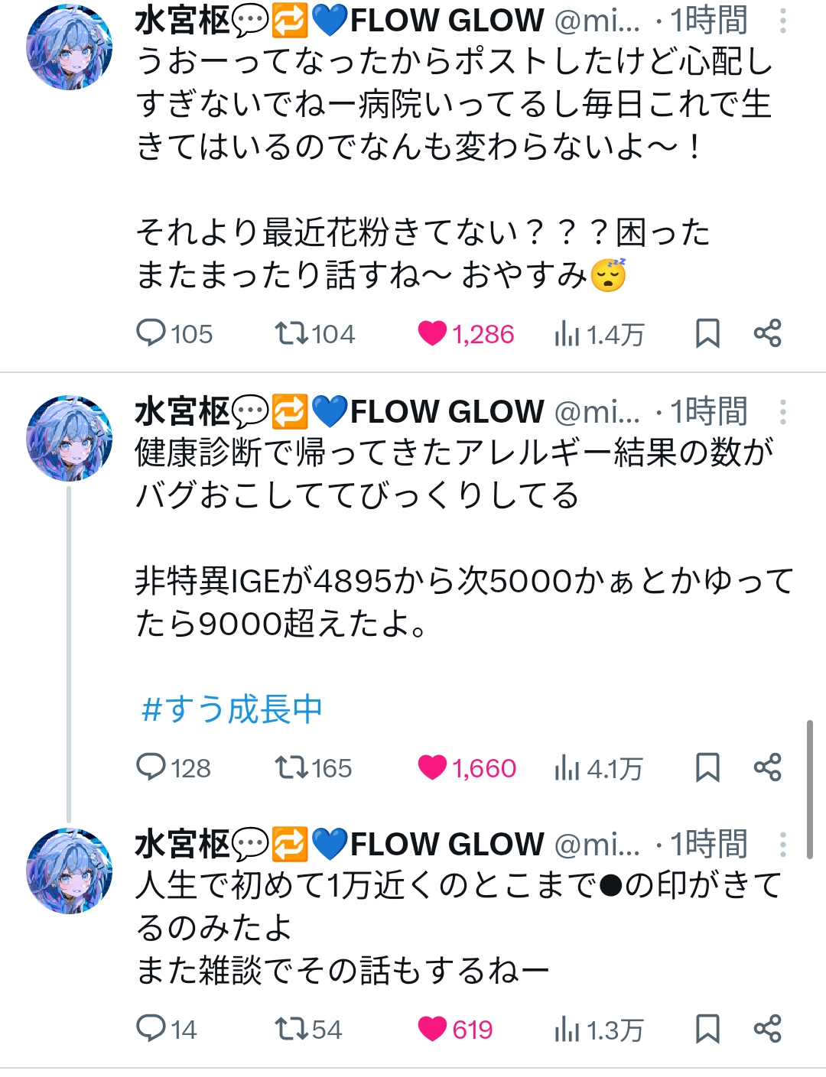The width and height of the screenshot is (826, 1077).
Task: Open replies on the 105-comment post
Action: 174,334
